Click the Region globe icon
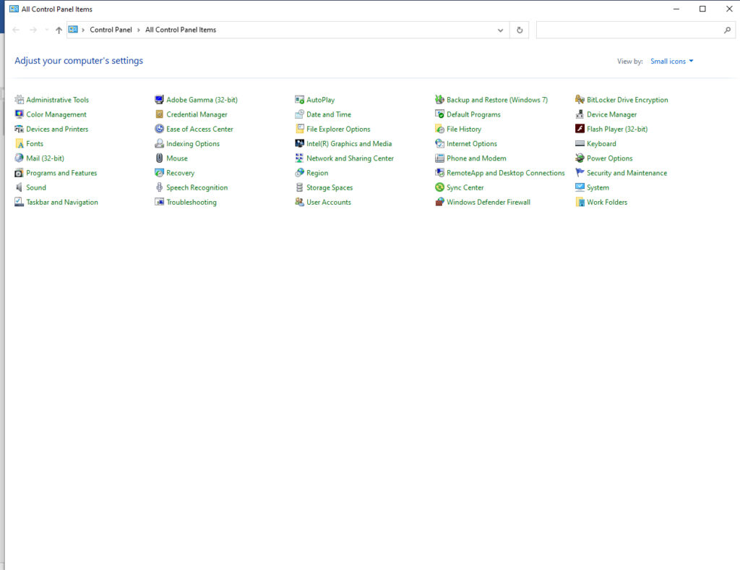Viewport: 740px width, 570px height. [299, 173]
